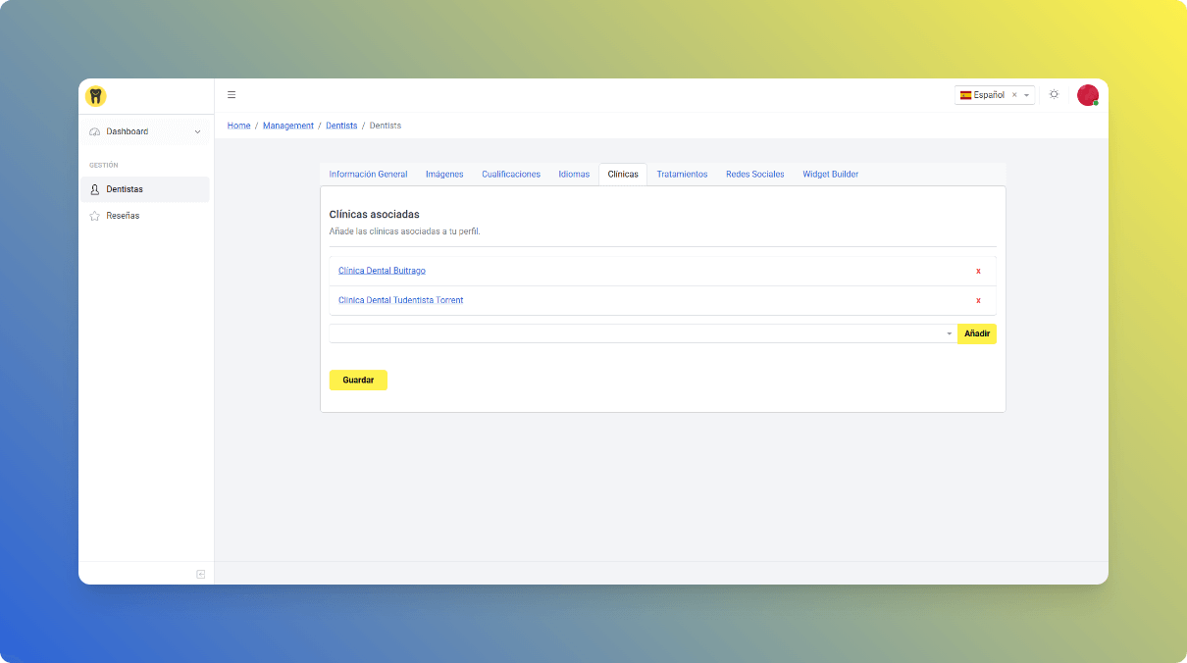
Task: Open the user avatar menu
Action: 1087,95
